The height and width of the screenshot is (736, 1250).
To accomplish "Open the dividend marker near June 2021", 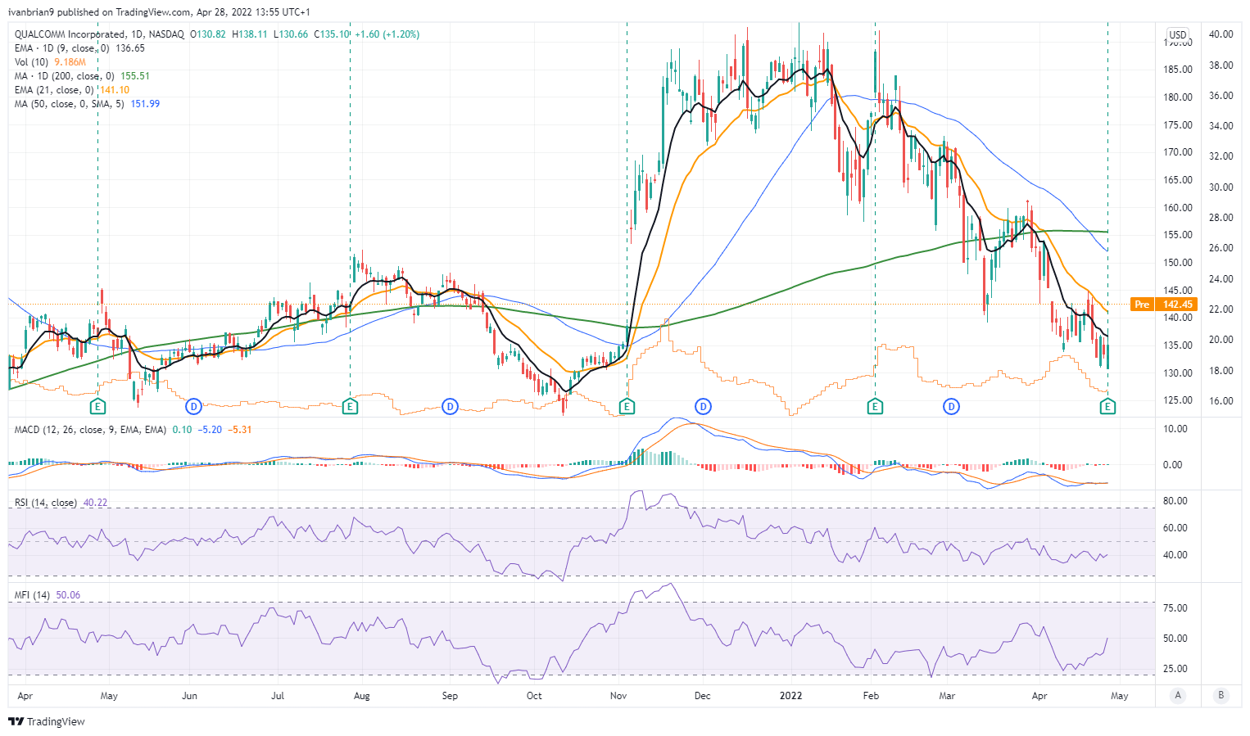I will [x=193, y=406].
